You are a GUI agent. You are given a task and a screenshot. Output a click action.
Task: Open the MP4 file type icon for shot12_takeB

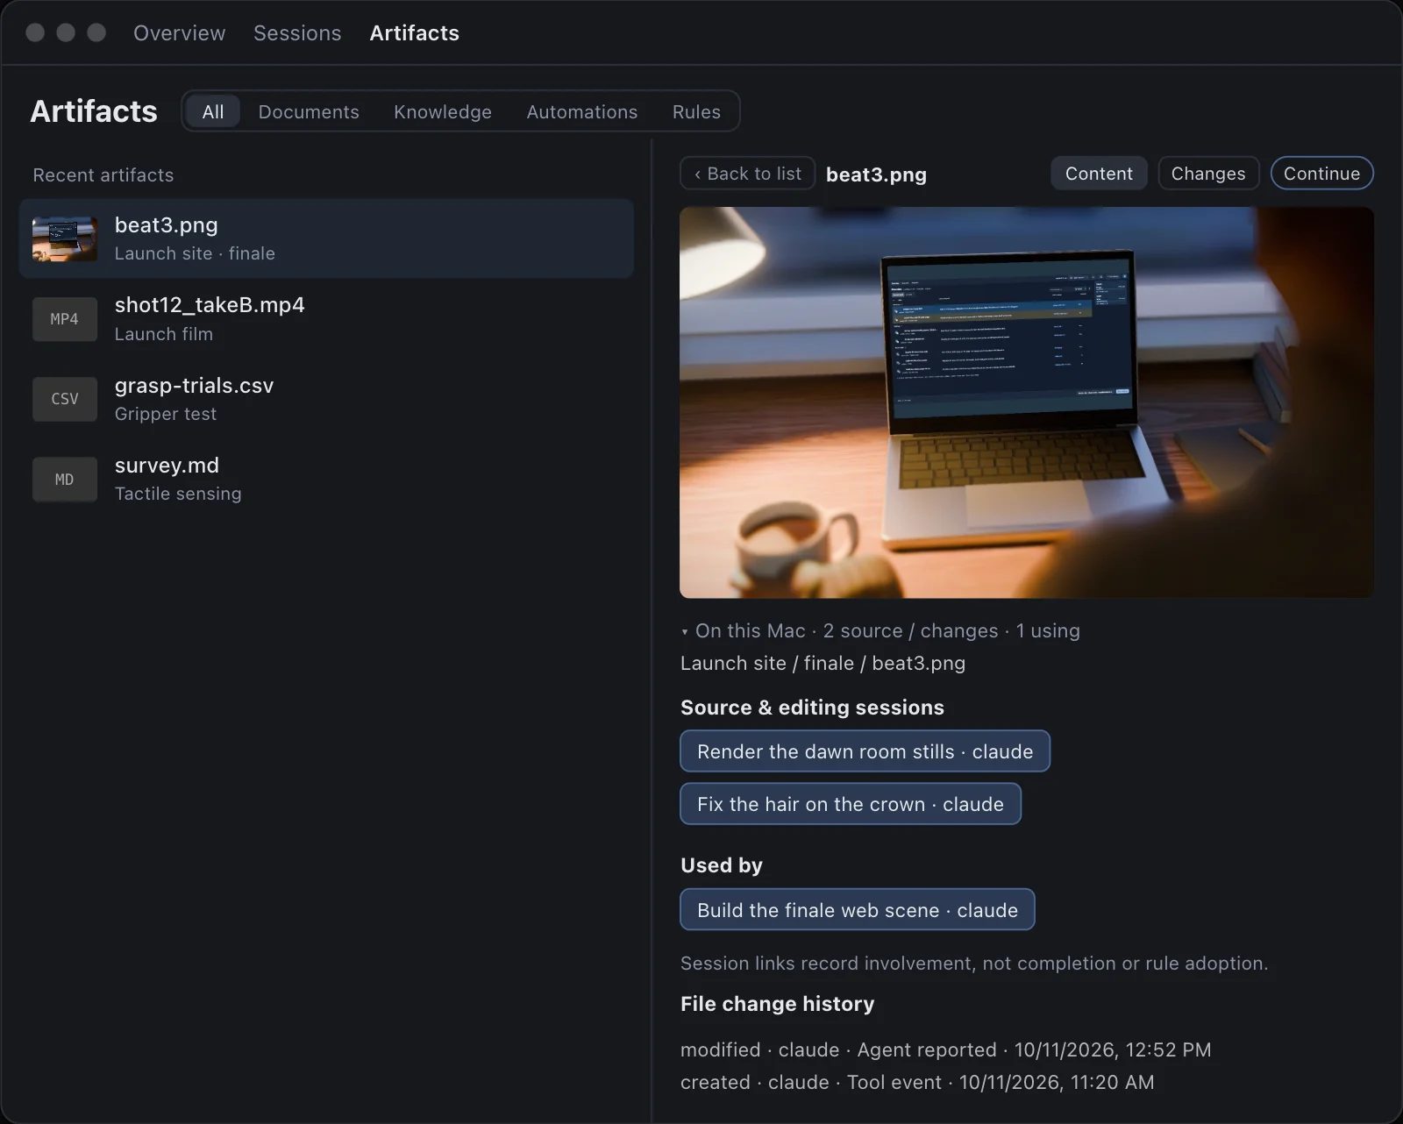pos(65,319)
